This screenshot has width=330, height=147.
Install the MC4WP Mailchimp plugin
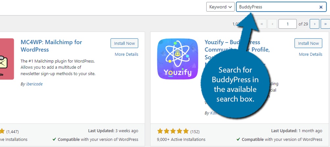click(124, 43)
